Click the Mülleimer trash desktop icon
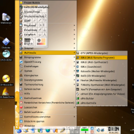Image resolution: width=134 pixels, height=134 pixels. click(x=6, y=17)
